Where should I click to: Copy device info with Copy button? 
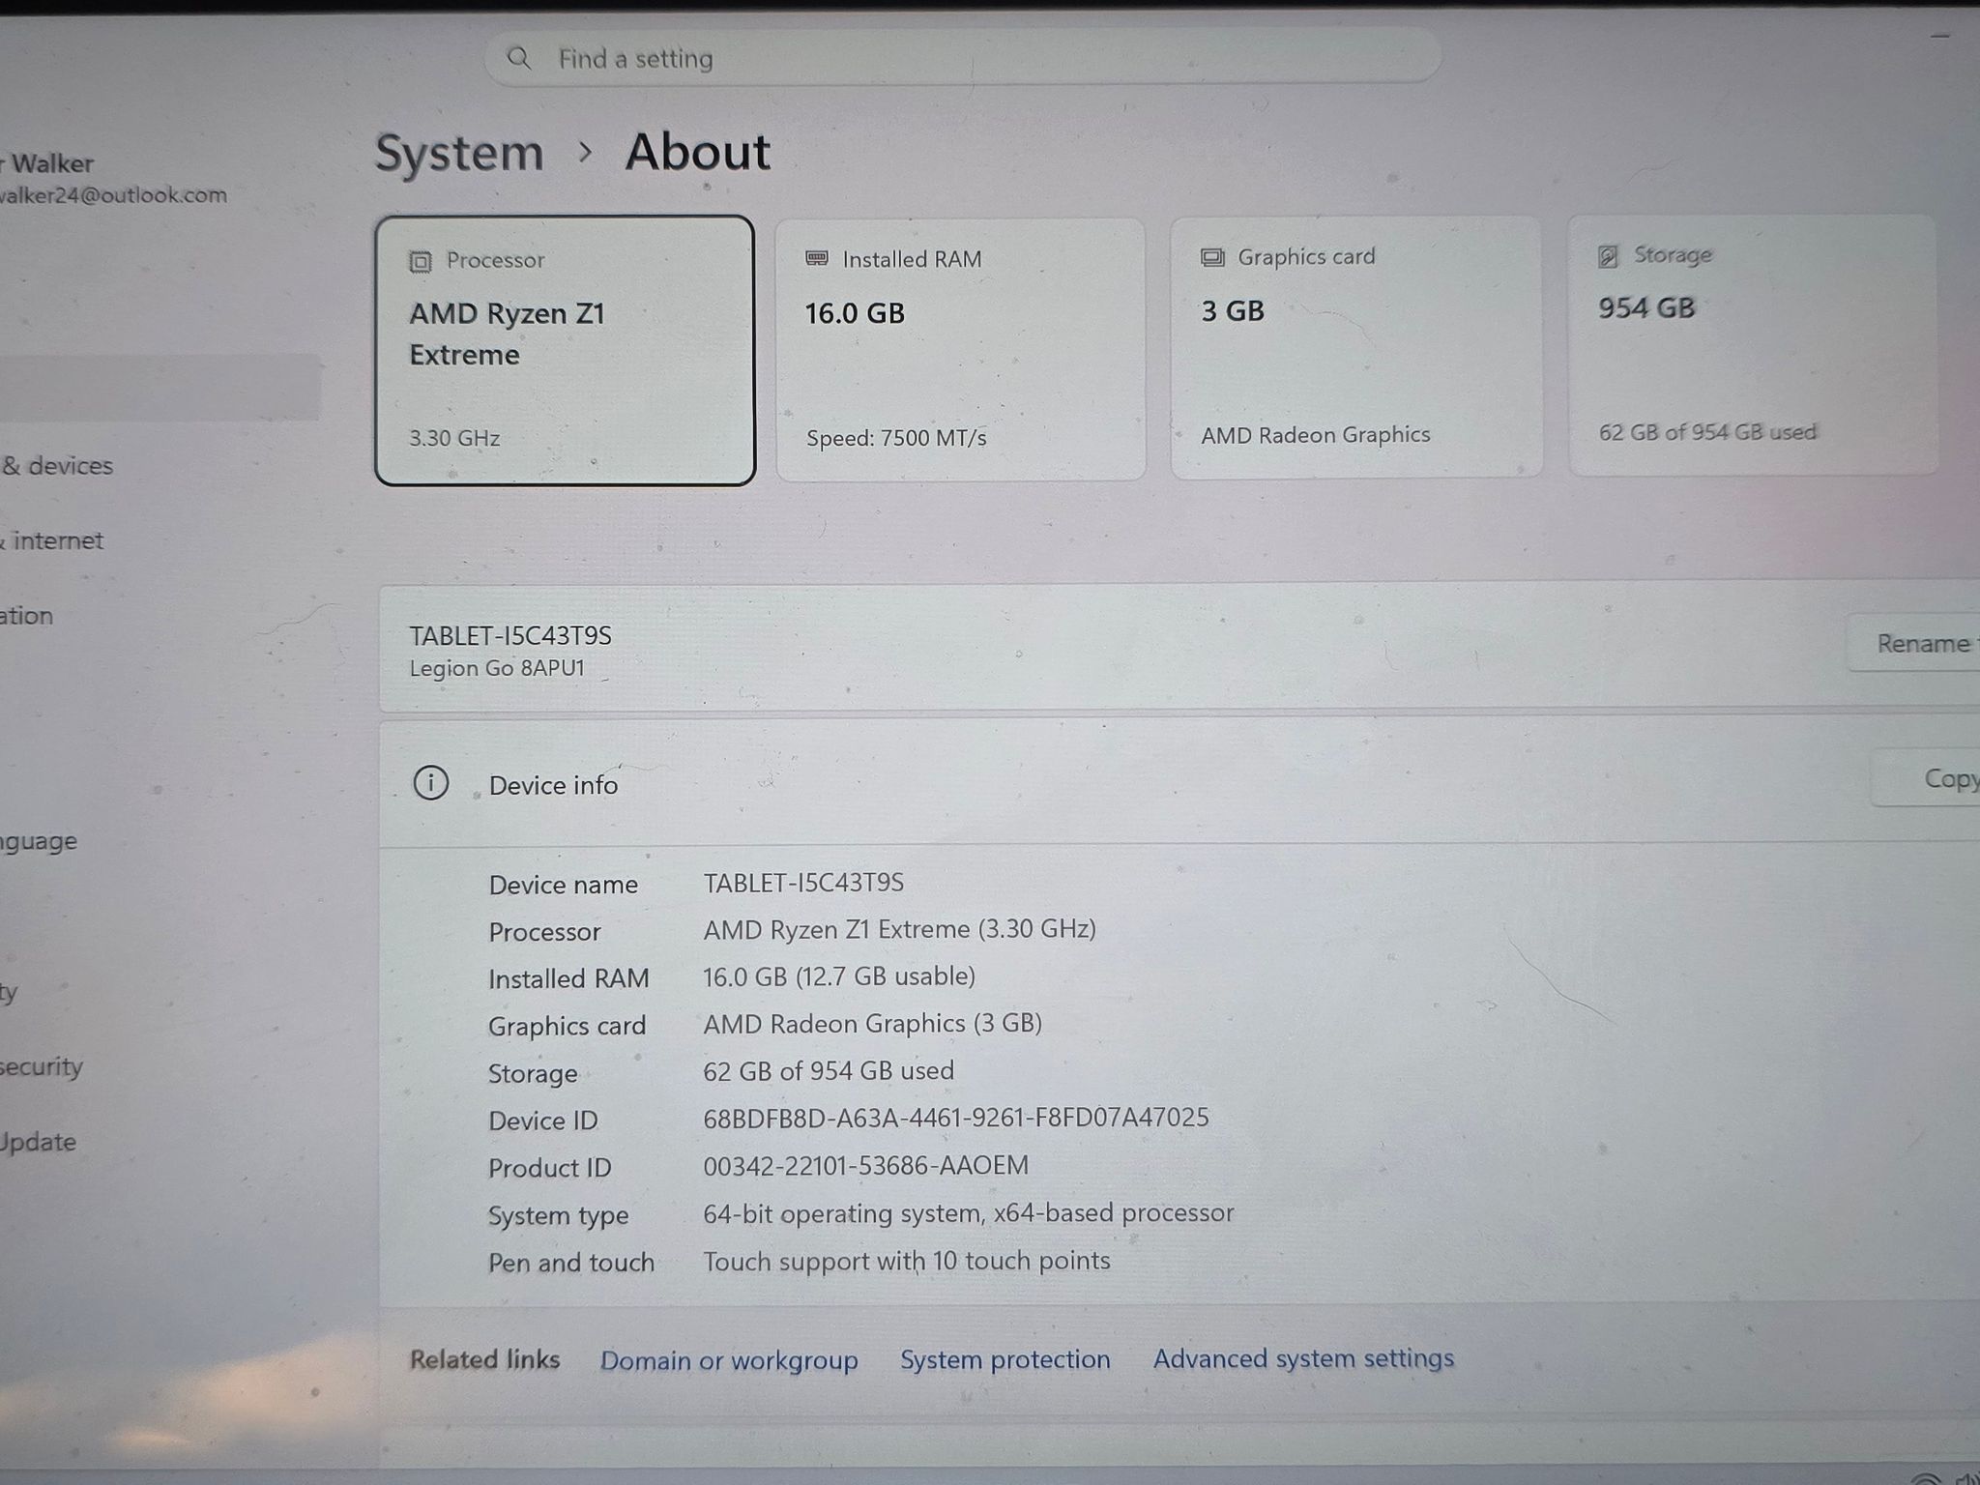tap(1926, 778)
